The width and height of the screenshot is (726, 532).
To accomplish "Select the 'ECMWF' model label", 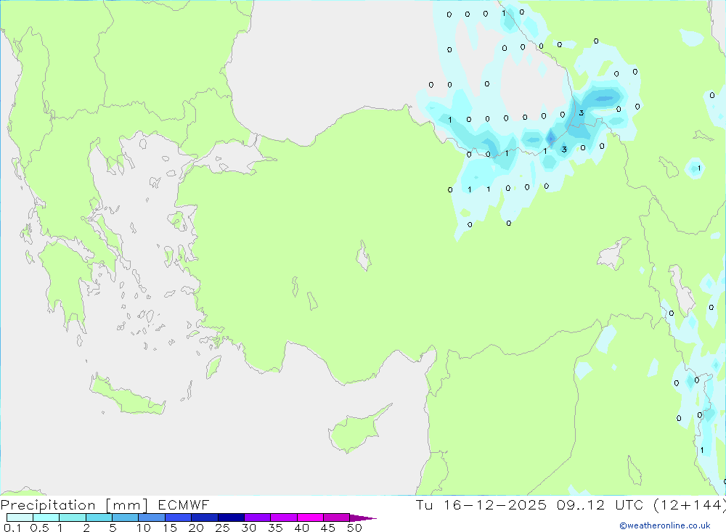I will [x=184, y=504].
